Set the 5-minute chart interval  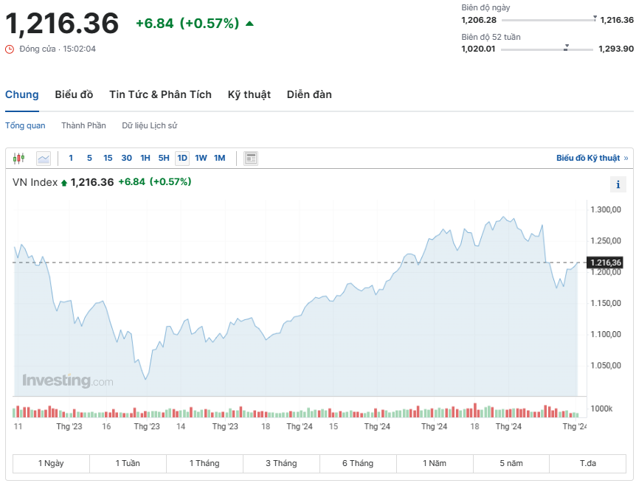(89, 158)
